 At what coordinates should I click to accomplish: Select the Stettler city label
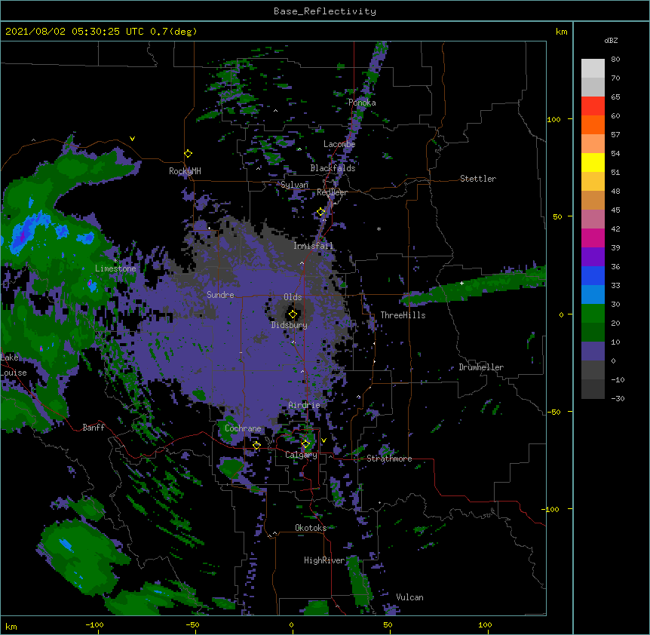pyautogui.click(x=478, y=179)
